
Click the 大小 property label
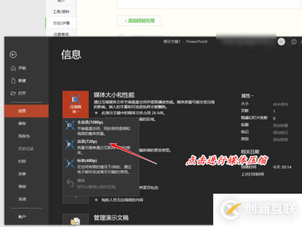[x=245, y=104]
